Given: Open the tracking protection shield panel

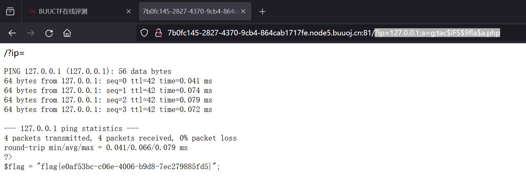Looking at the screenshot, I should point(144,33).
